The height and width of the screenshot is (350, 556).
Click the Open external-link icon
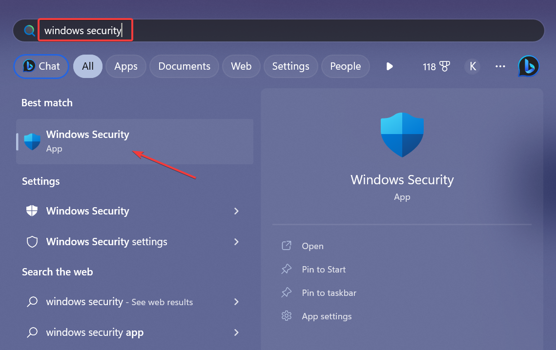287,246
